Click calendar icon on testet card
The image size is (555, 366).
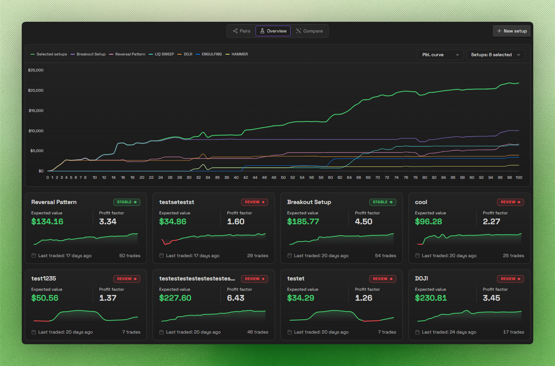point(290,332)
